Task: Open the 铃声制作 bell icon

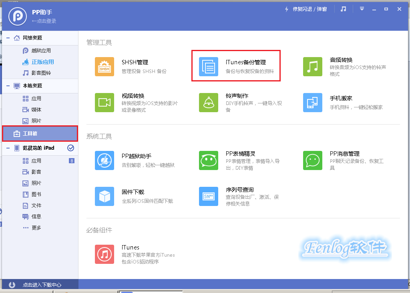Action: pyautogui.click(x=208, y=103)
